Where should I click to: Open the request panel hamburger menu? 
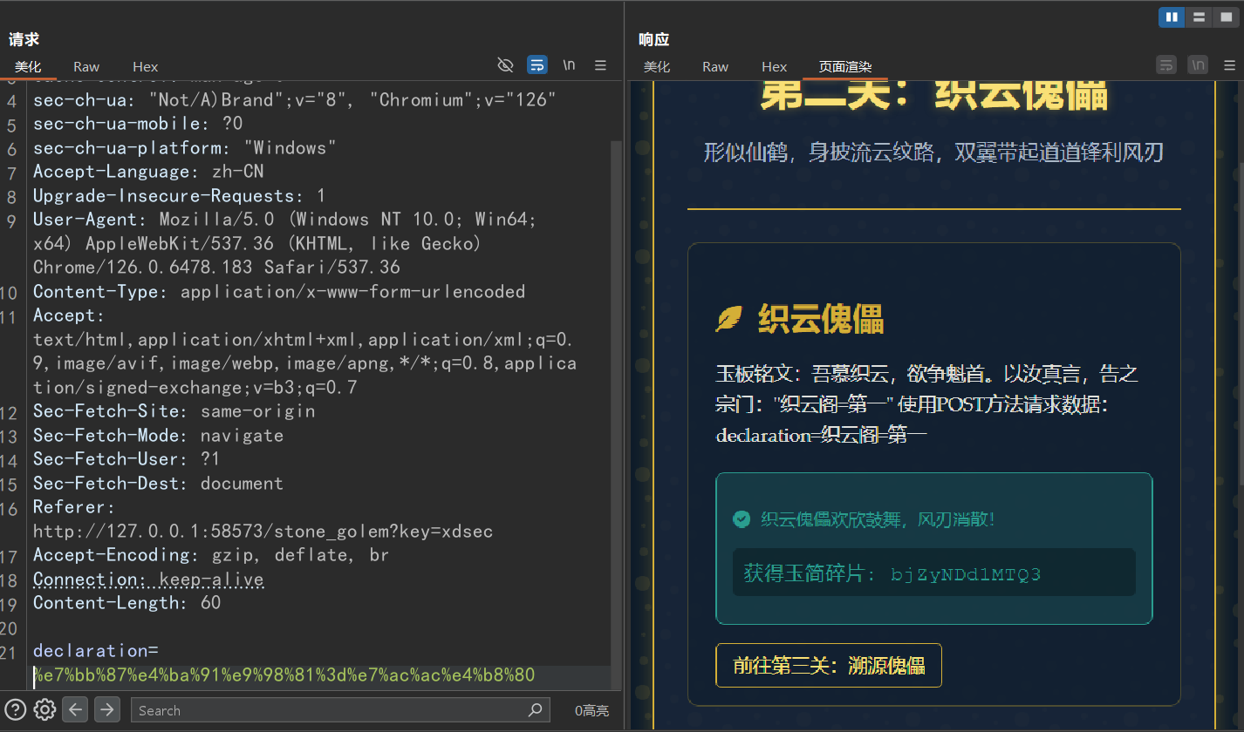(600, 64)
